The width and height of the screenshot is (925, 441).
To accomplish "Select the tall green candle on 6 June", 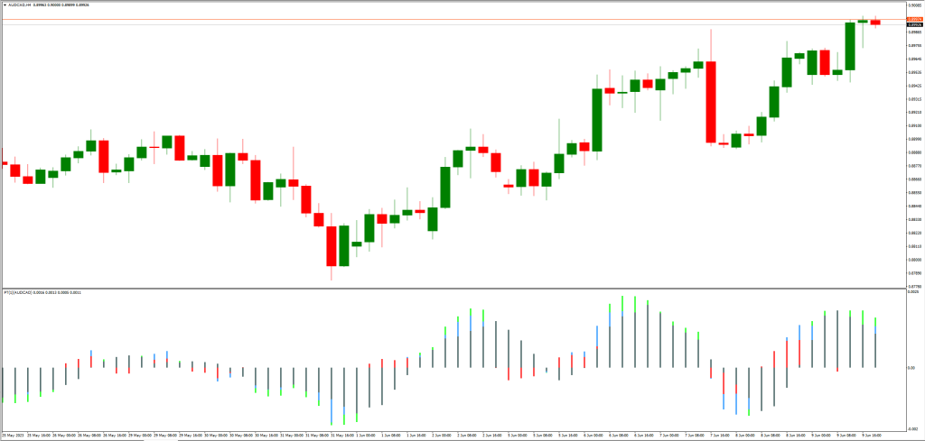I will [597, 119].
